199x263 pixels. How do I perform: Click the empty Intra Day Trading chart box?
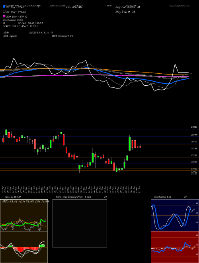(x=80, y=223)
